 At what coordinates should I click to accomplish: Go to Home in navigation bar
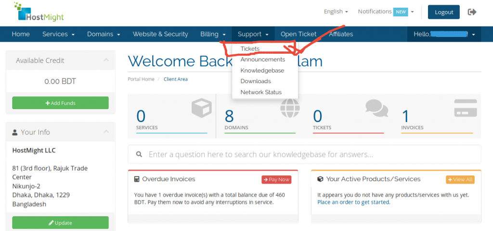[21, 34]
